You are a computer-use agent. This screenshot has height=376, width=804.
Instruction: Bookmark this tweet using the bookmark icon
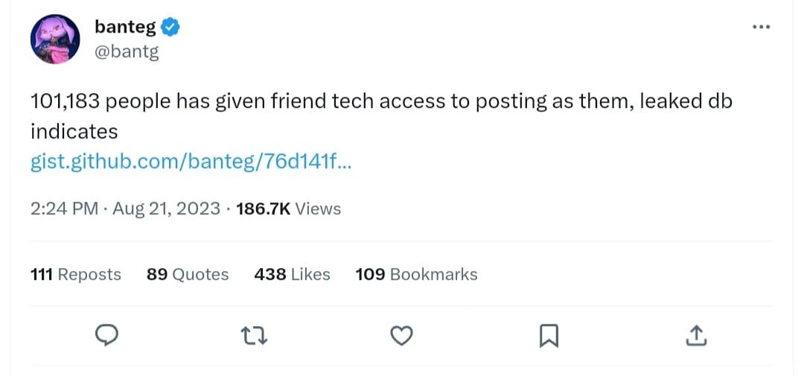pyautogui.click(x=549, y=337)
